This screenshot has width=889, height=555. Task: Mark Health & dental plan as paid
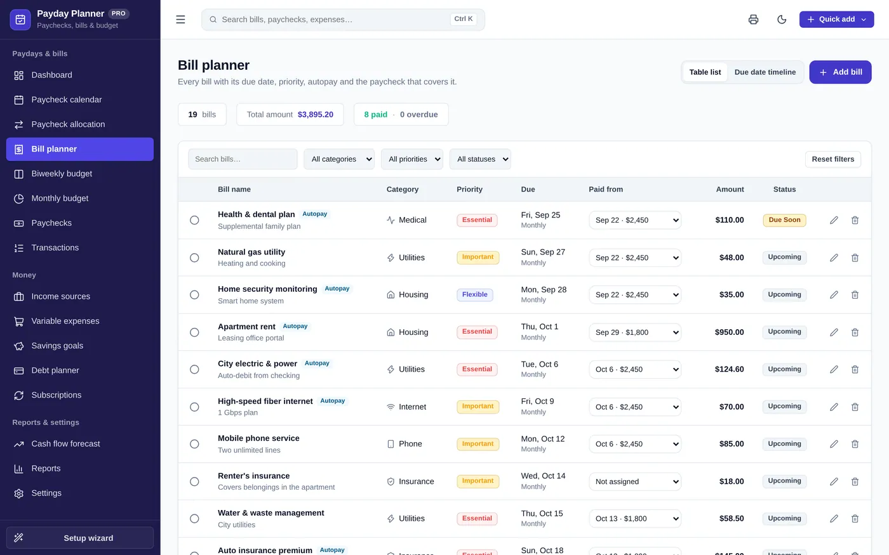tap(194, 220)
